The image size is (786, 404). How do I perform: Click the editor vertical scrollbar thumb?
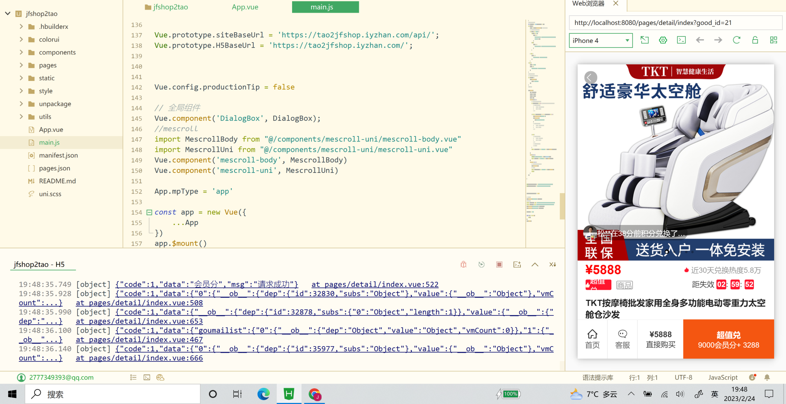point(562,206)
